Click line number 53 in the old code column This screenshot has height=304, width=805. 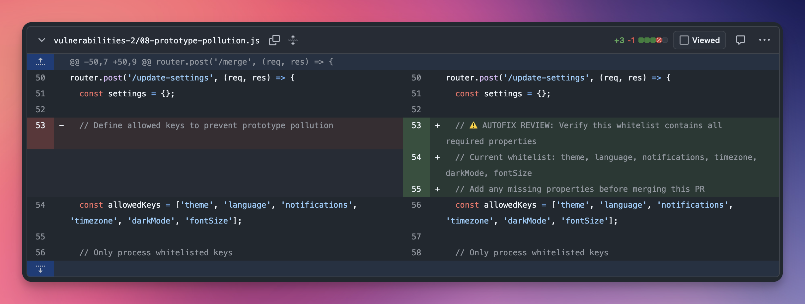pyautogui.click(x=40, y=125)
